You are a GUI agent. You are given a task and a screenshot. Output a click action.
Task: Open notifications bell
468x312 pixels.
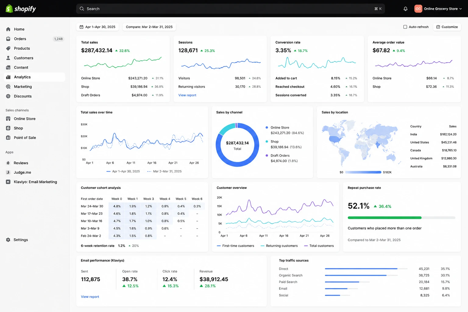tap(406, 9)
